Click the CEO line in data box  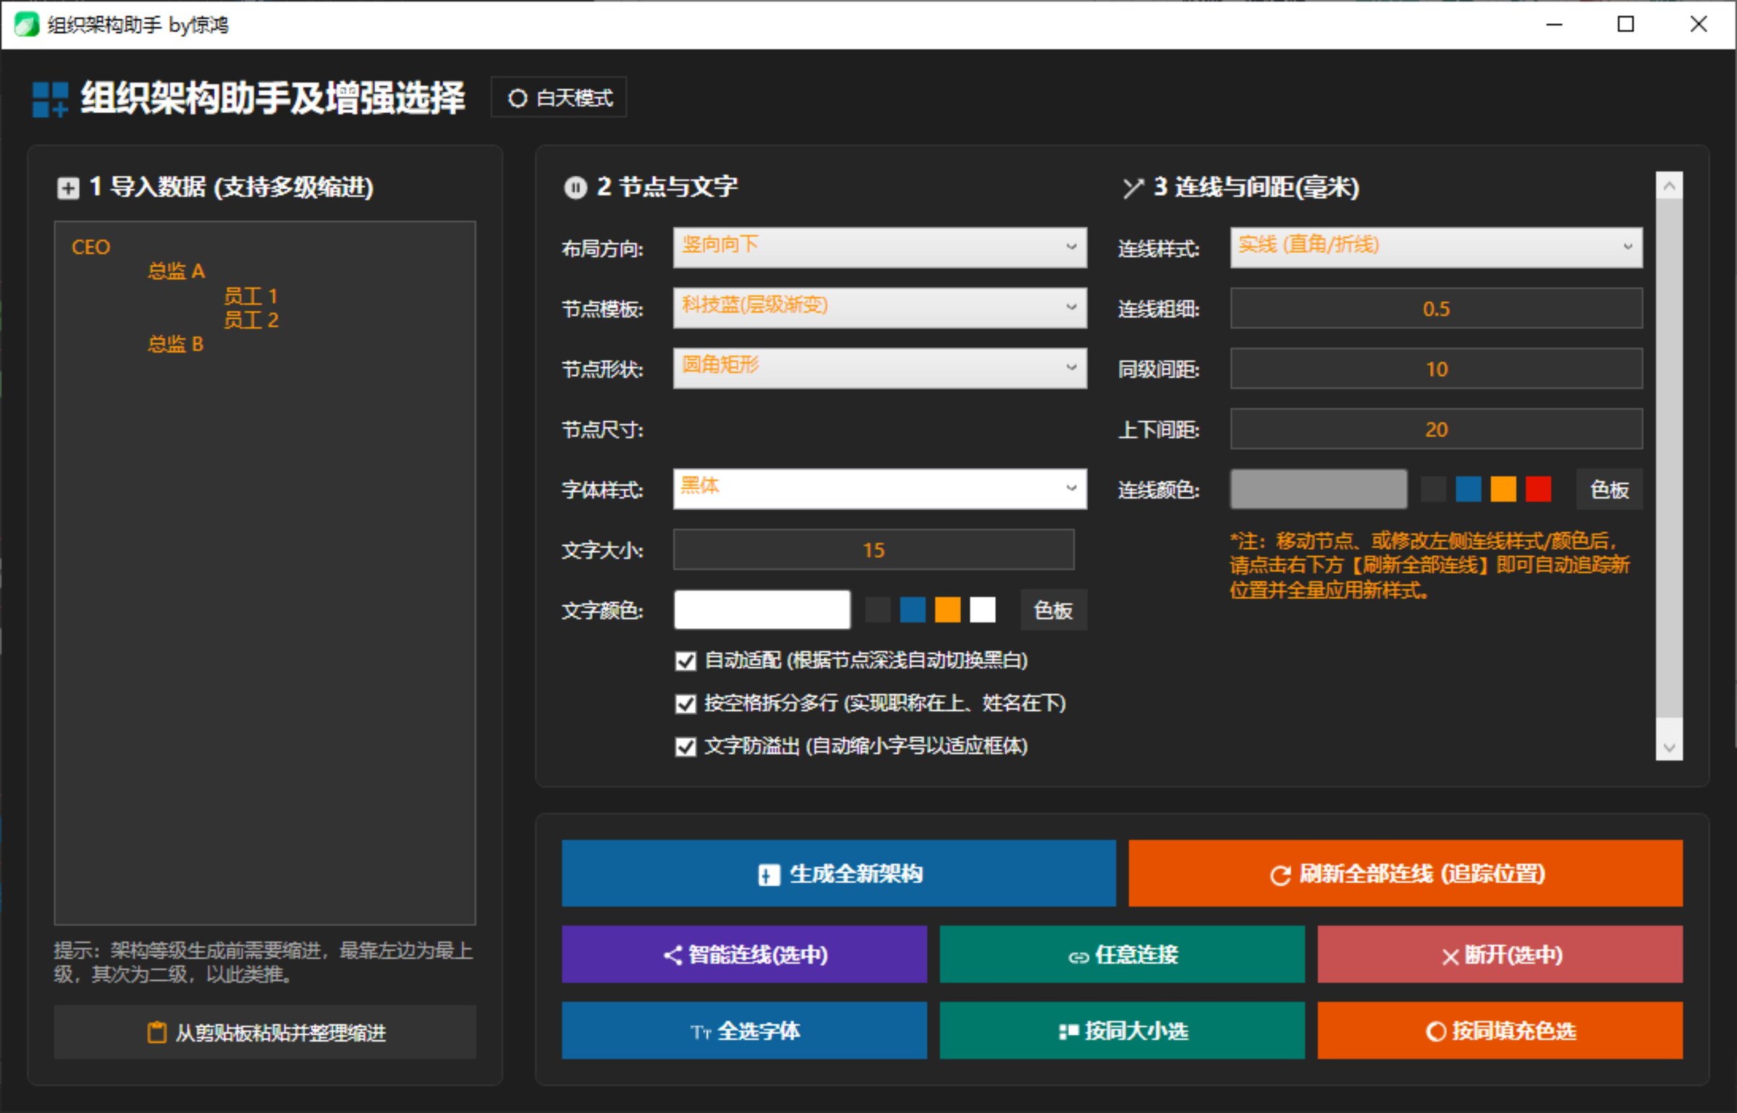(91, 247)
